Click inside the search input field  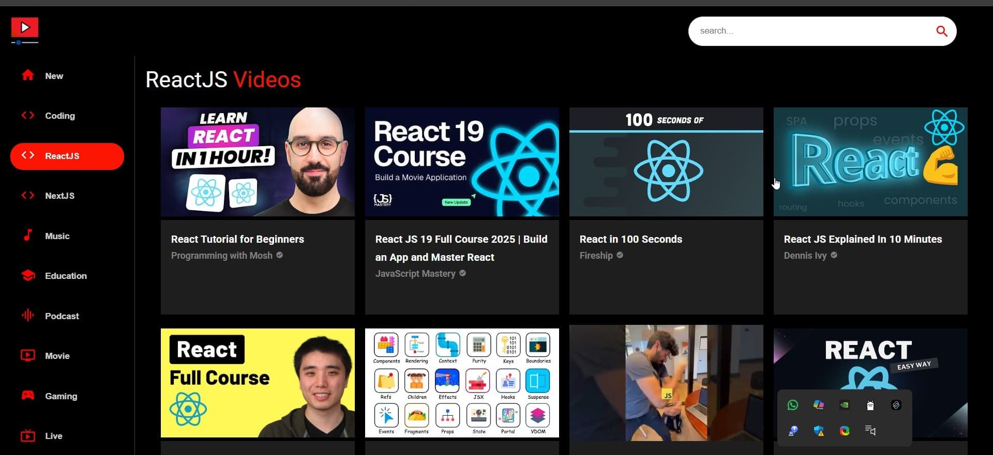pos(812,32)
